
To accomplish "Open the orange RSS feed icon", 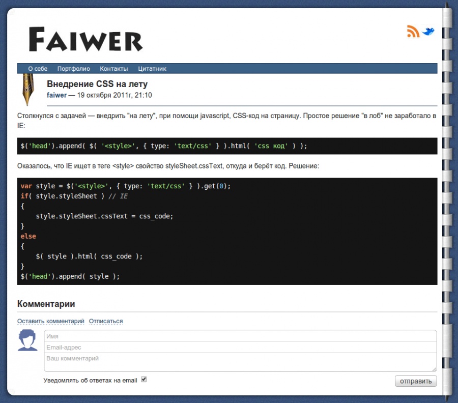I will 413,32.
